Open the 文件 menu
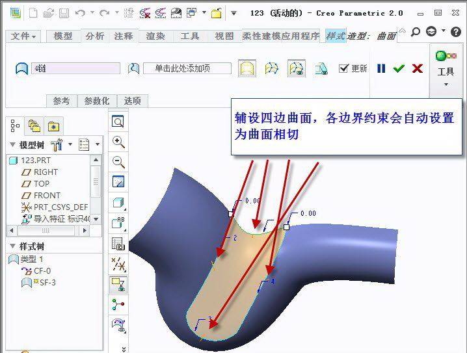 pyautogui.click(x=24, y=36)
